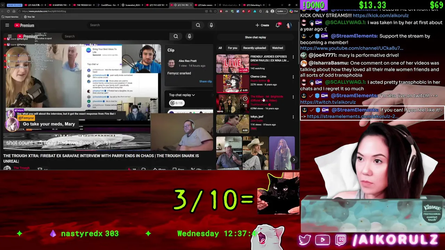Select the For you filter chip
The width and height of the screenshot is (445, 250).
coord(233,48)
